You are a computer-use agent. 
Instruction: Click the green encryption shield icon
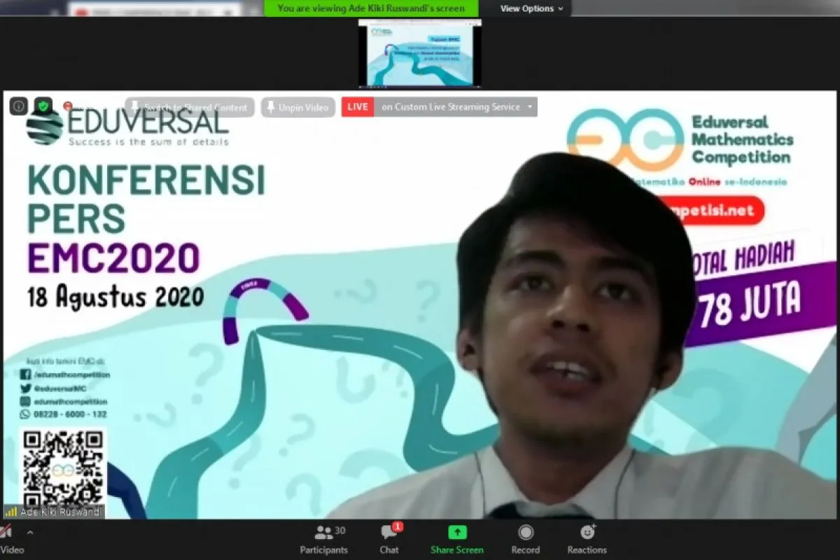[43, 106]
